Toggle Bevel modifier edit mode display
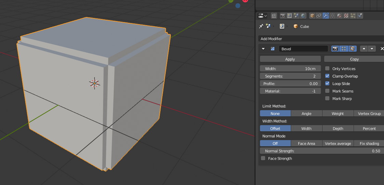 (x=353, y=49)
